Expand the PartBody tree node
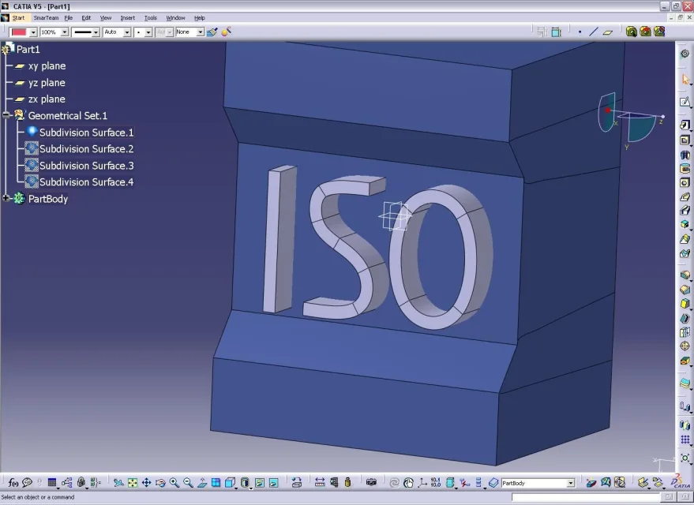694x505 pixels. tap(6, 199)
